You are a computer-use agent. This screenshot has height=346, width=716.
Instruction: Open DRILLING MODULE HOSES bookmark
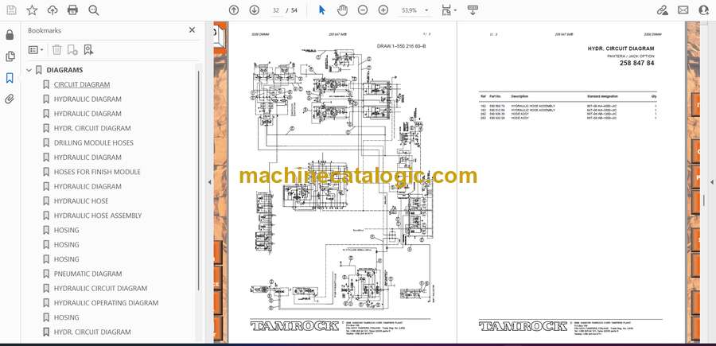tap(94, 143)
